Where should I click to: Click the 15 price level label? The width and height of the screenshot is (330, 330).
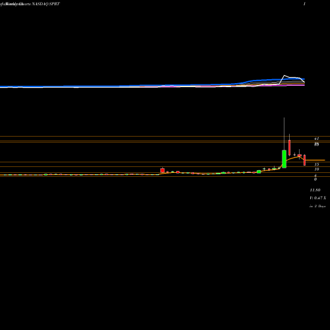(317, 164)
